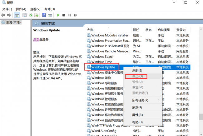Restart service with toolbar restart button

[x=76, y=15]
